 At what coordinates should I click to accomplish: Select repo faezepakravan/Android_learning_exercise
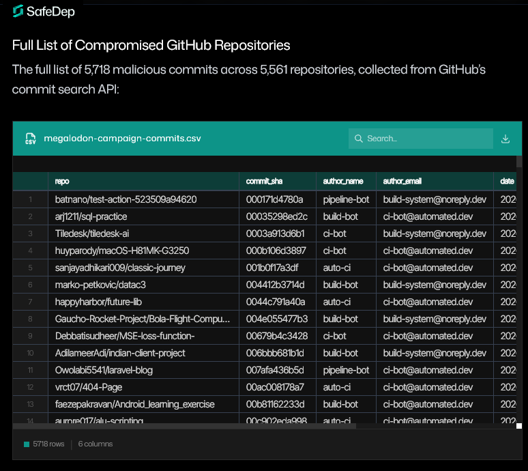click(x=134, y=404)
